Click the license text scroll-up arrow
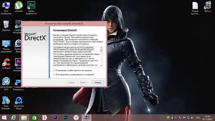This screenshot has width=215, height=121. point(101,48)
